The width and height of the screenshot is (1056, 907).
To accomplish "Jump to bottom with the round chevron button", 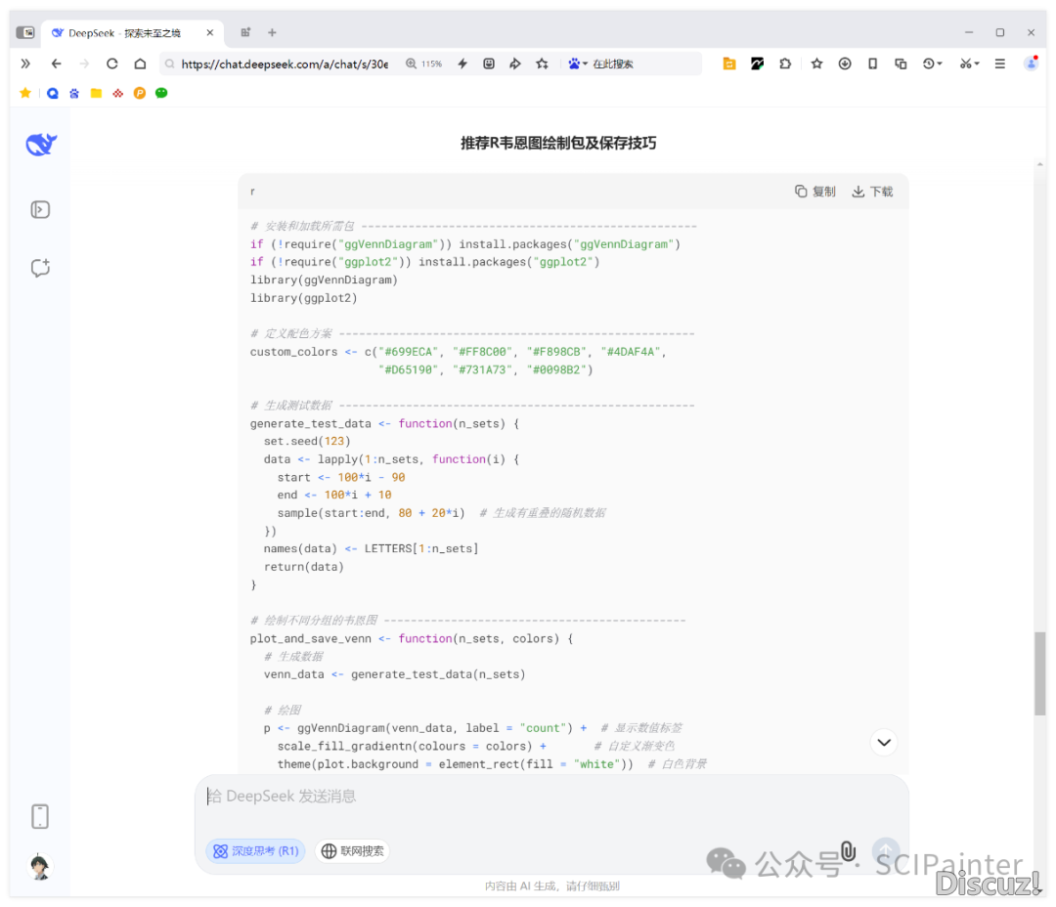I will pyautogui.click(x=884, y=742).
